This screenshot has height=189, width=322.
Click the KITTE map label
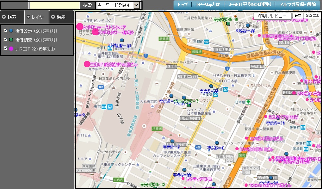pyautogui.click(x=82, y=135)
